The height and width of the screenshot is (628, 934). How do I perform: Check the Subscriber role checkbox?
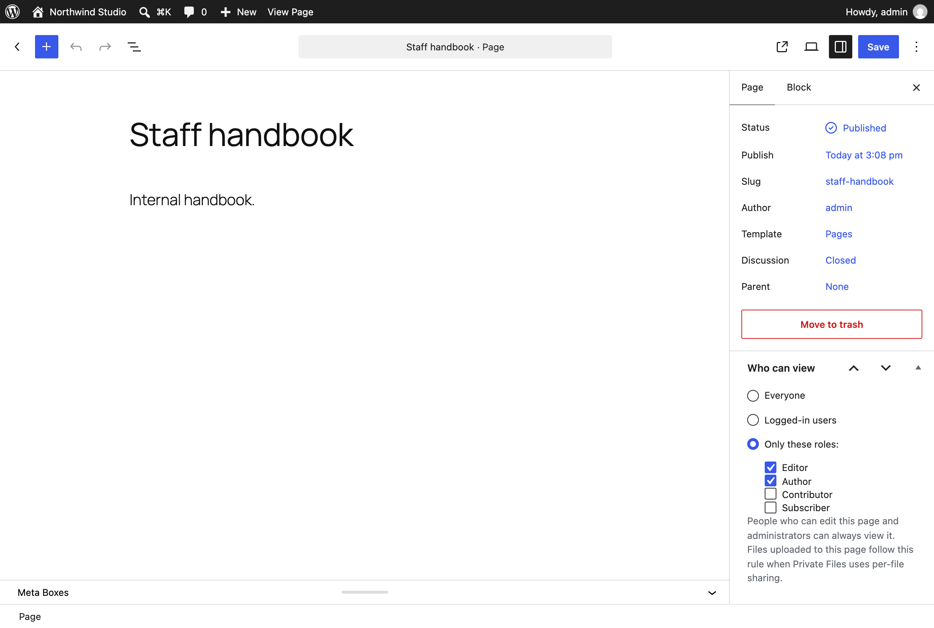coord(770,508)
